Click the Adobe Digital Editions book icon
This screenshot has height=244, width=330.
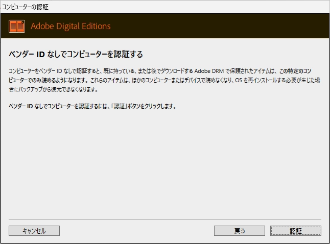(17, 27)
